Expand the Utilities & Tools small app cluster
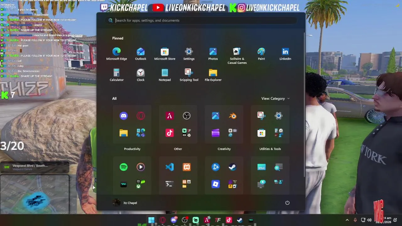The width and height of the screenshot is (402, 226). tap(279, 133)
